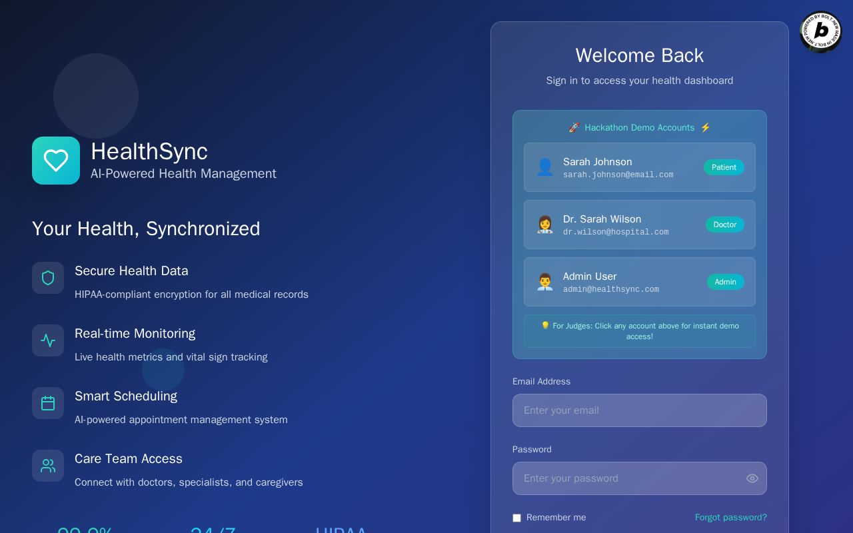Click the HealthSync heart logo icon

56,161
